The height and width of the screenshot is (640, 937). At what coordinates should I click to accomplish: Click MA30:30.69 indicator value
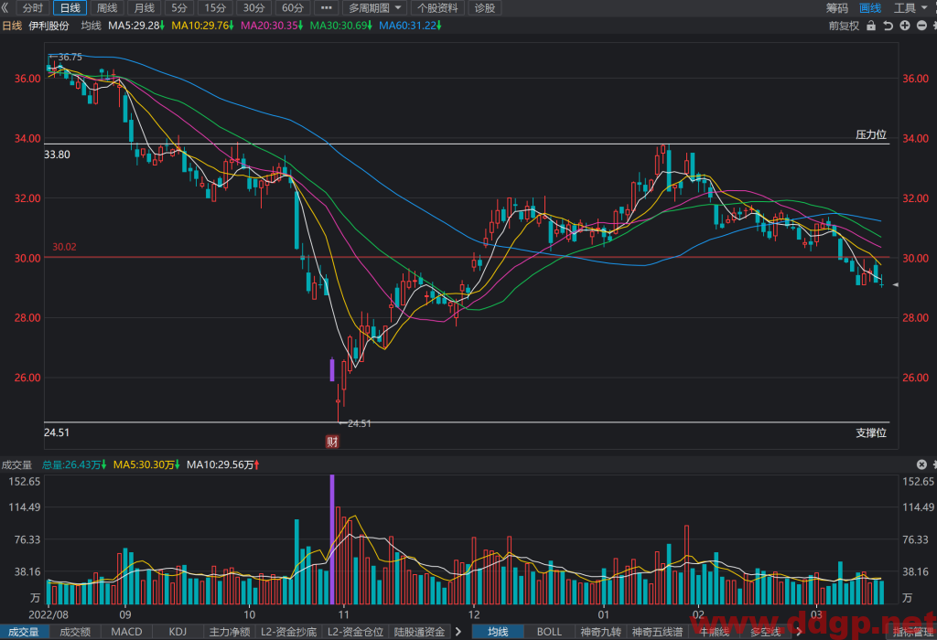click(341, 26)
